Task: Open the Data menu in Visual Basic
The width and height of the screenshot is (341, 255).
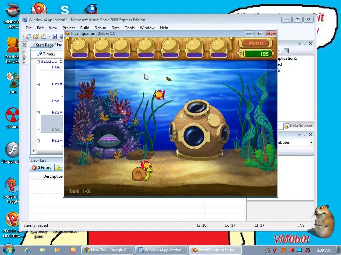Action: [x=116, y=28]
